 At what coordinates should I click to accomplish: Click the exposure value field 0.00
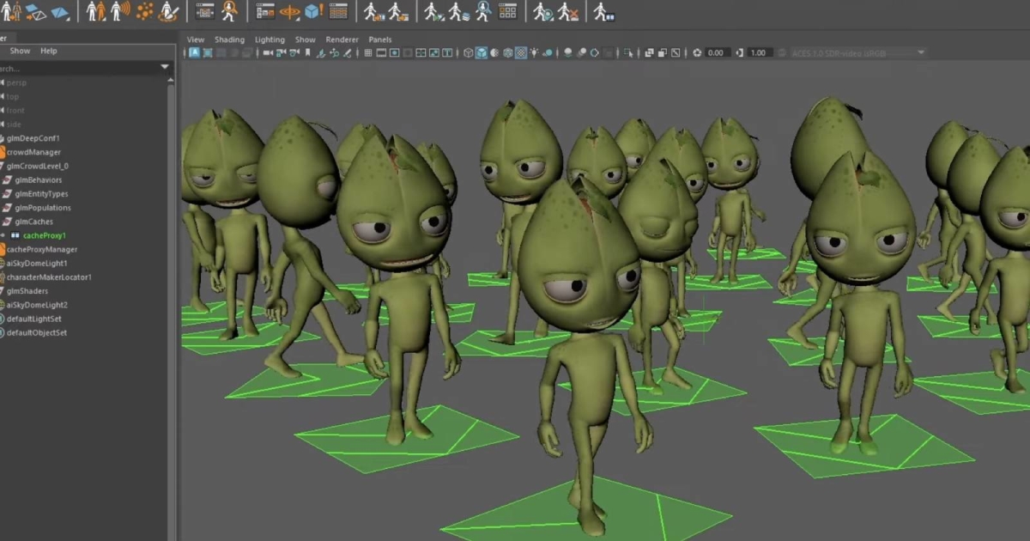pyautogui.click(x=718, y=52)
